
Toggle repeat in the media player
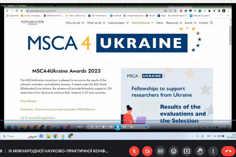pyautogui.click(x=97, y=127)
